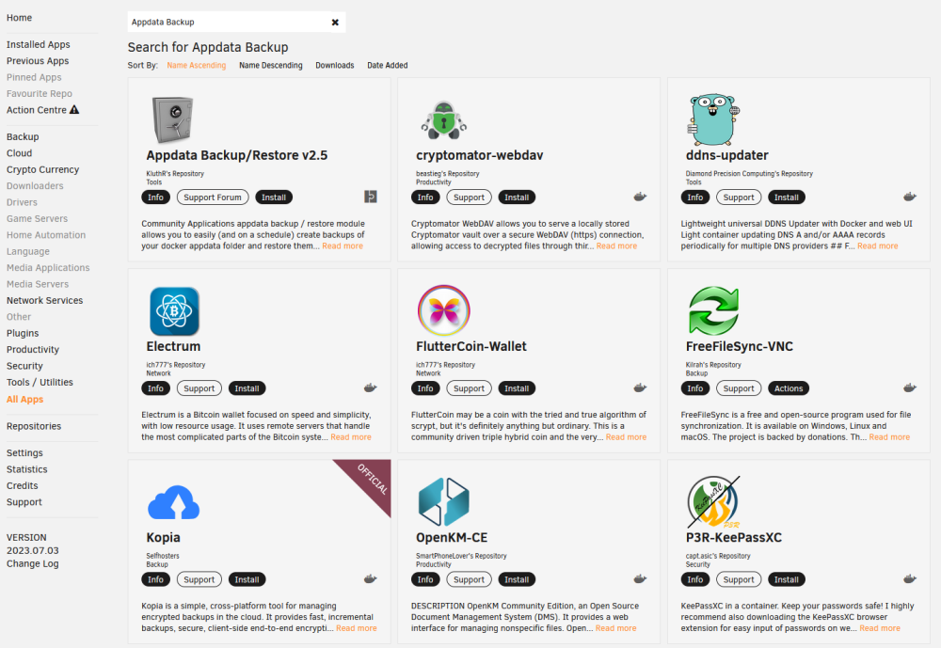Select the Backup category
The height and width of the screenshot is (648, 941).
click(23, 136)
